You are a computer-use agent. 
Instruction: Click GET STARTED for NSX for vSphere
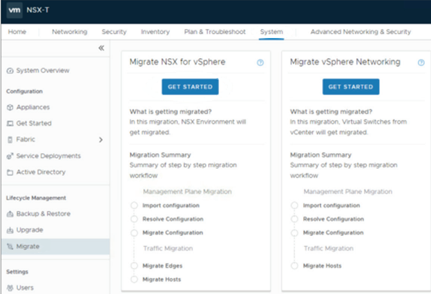(190, 87)
